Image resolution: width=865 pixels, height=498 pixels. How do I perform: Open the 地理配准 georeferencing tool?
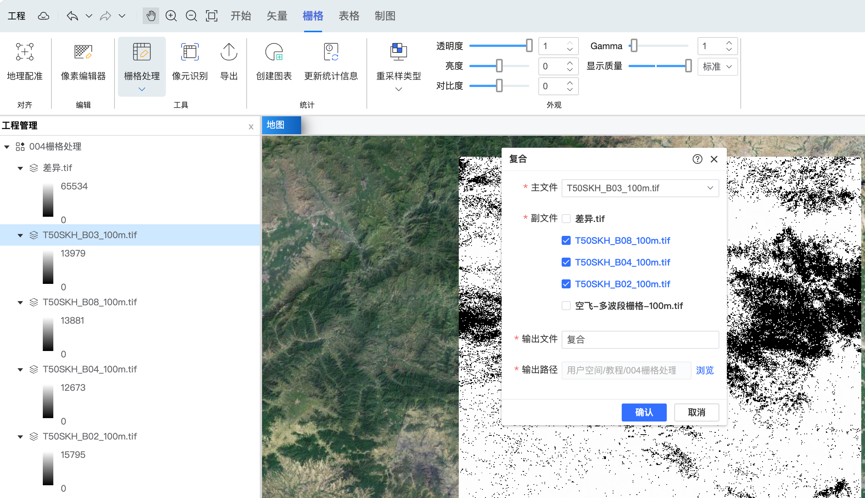[25, 62]
